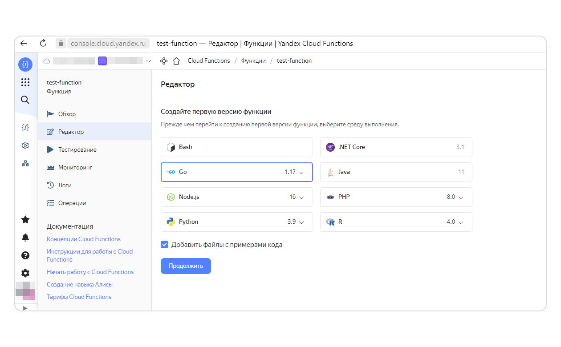Click the user avatar in left rail
Viewport: 561px width, 347px height.
(25, 291)
